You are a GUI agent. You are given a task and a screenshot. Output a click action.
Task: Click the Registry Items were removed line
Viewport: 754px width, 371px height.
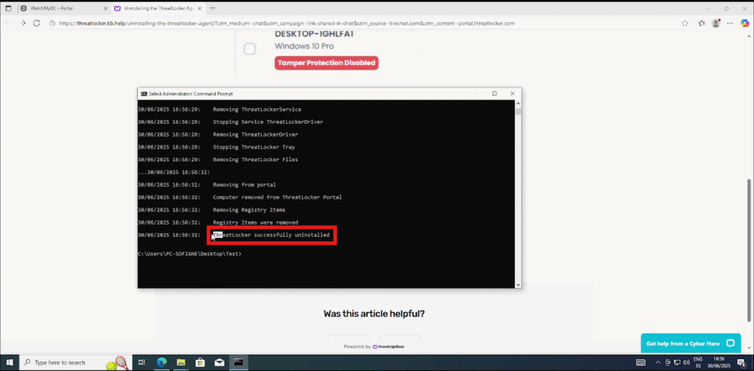point(256,222)
